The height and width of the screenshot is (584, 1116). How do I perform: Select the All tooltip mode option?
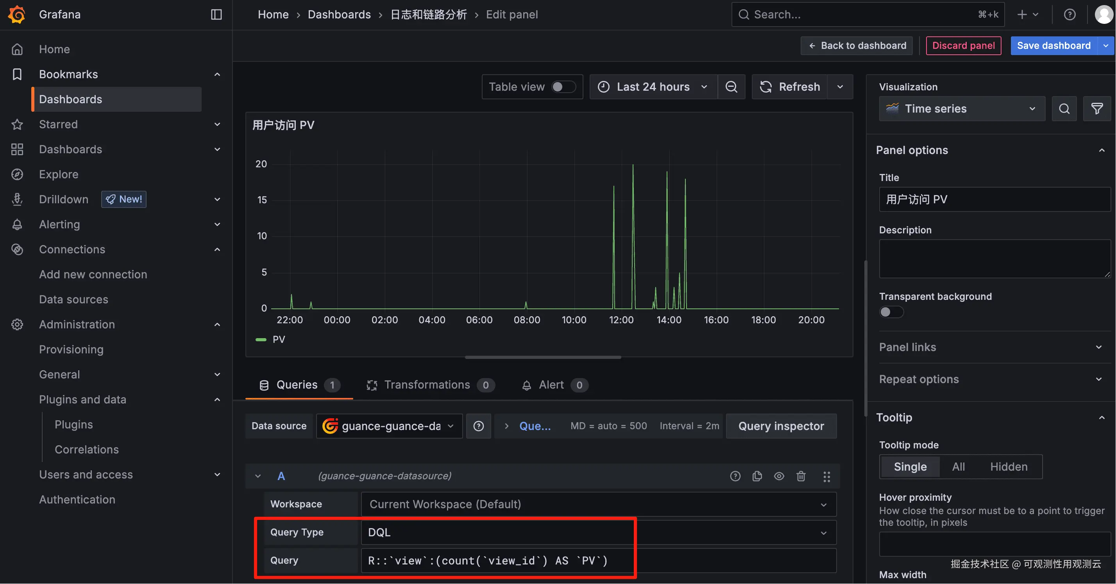pos(958,467)
